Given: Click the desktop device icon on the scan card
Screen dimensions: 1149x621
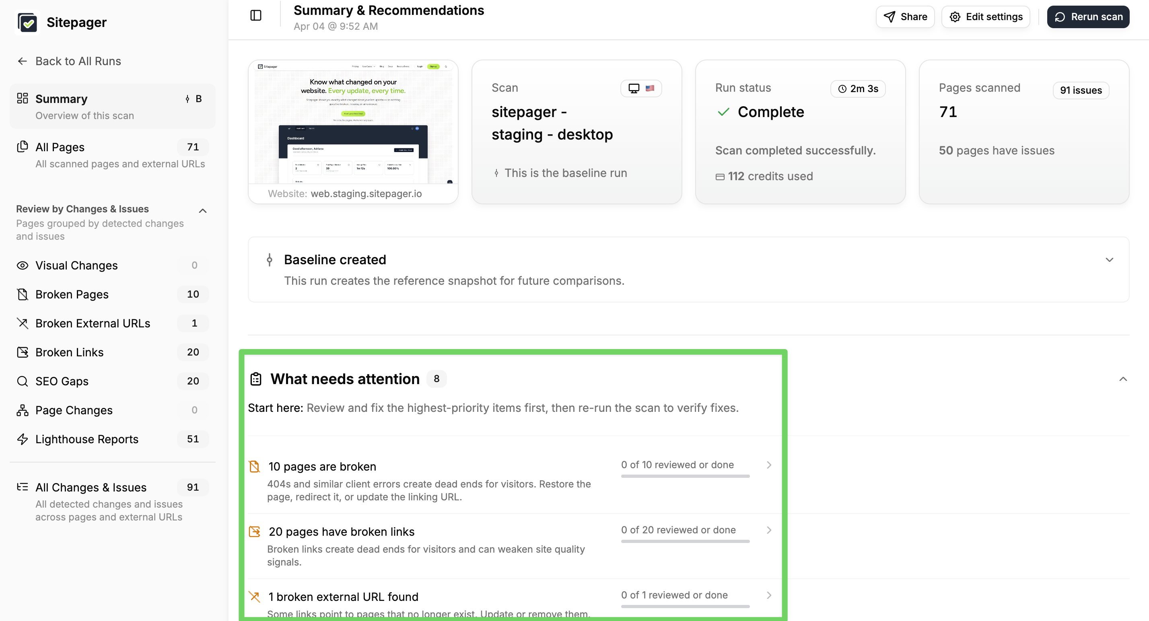Looking at the screenshot, I should (x=633, y=88).
